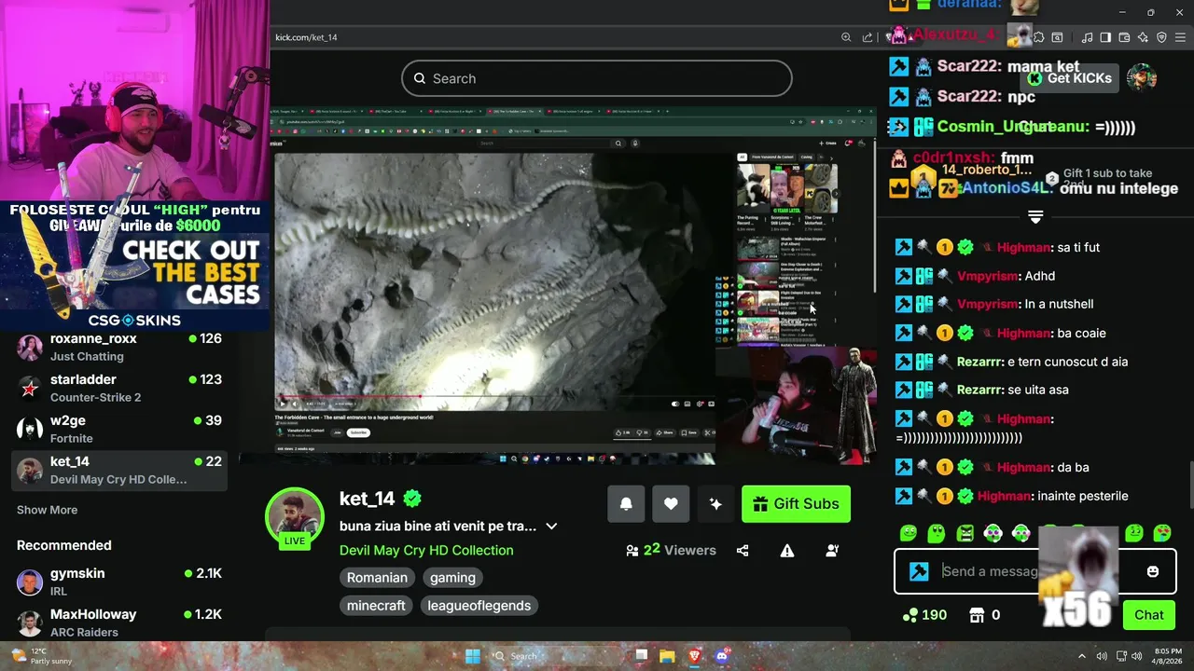Image resolution: width=1194 pixels, height=671 pixels.
Task: Open the taskbar clock and date
Action: 1168,656
